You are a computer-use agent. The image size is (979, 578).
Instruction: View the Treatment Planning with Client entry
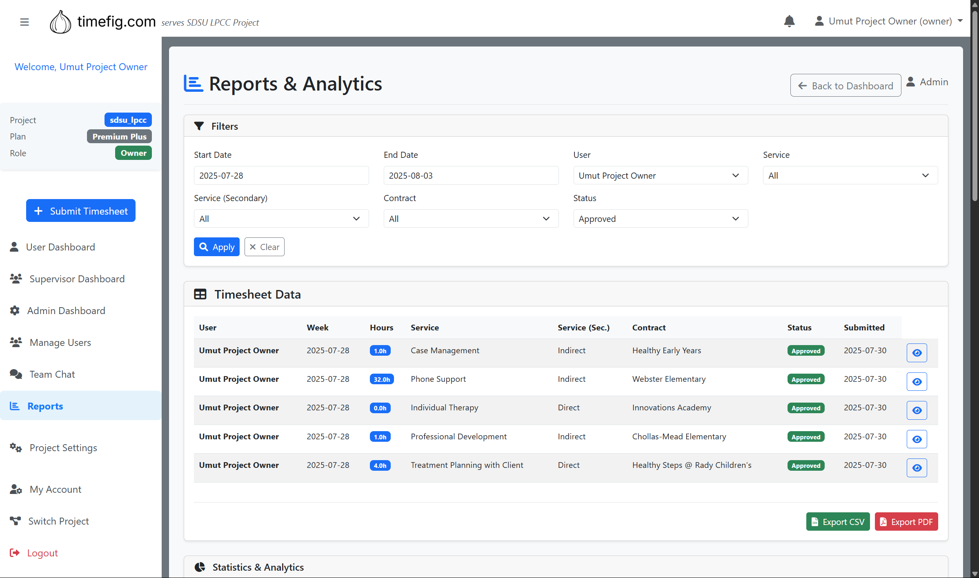click(x=917, y=468)
